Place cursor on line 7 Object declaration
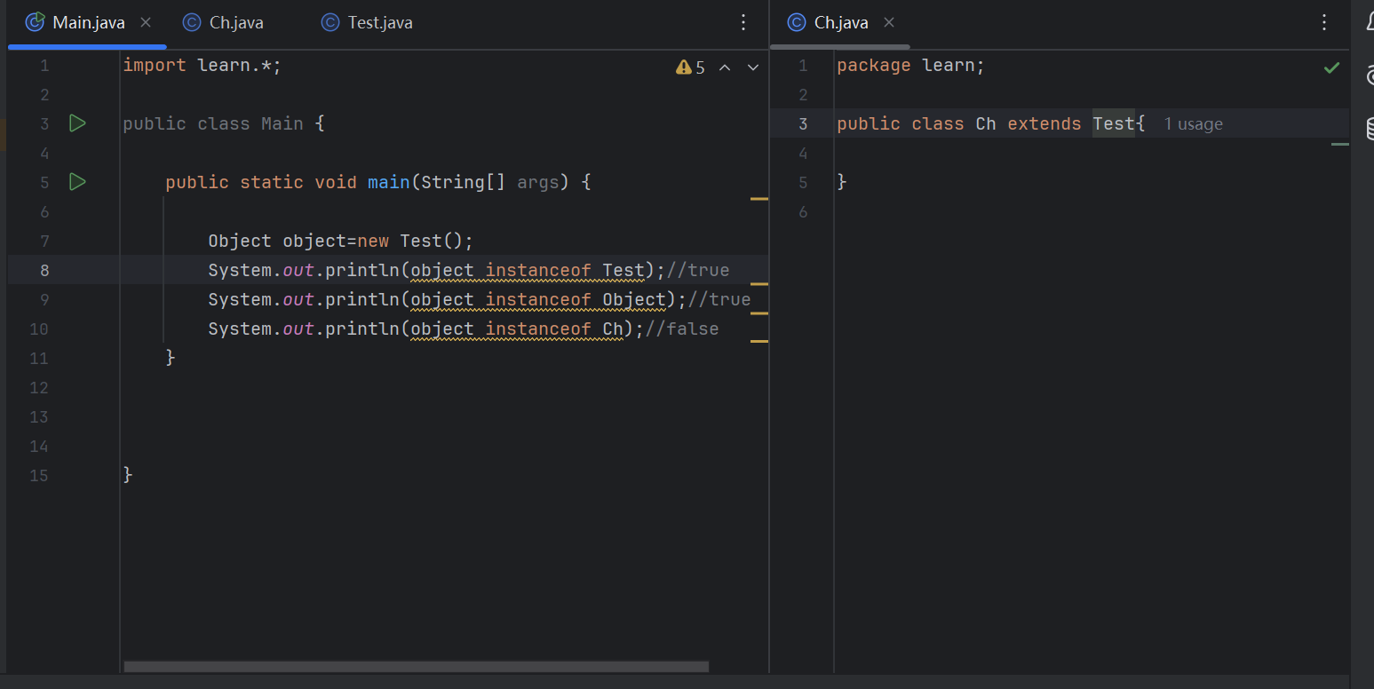This screenshot has width=1374, height=689. click(340, 241)
